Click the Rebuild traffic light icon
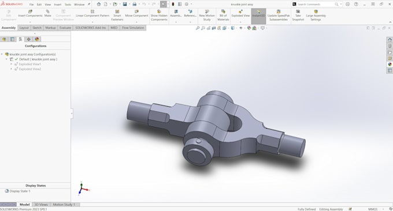Image resolution: width=393 pixels, height=211 pixels. [x=173, y=4]
